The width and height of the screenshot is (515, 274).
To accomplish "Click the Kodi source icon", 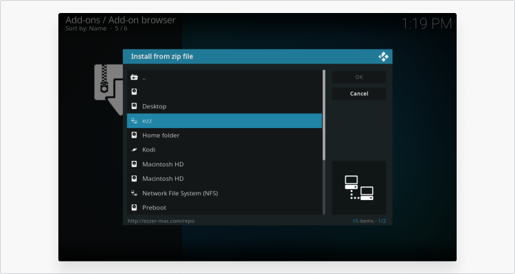I will [134, 149].
